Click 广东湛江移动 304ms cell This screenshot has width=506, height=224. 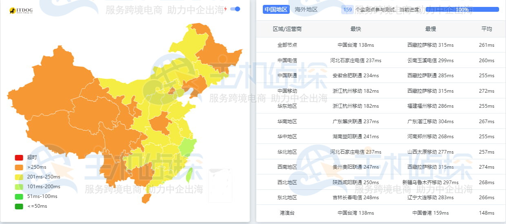431,122
